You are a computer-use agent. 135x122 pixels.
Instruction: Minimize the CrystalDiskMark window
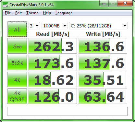104,4
